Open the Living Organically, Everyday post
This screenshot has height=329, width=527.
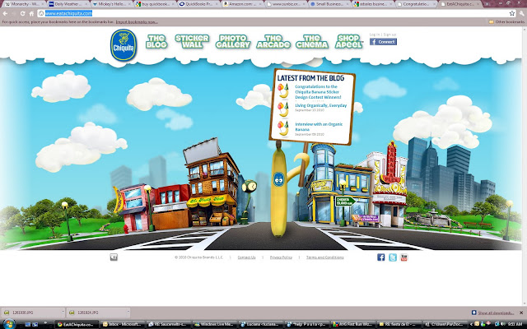click(x=320, y=105)
